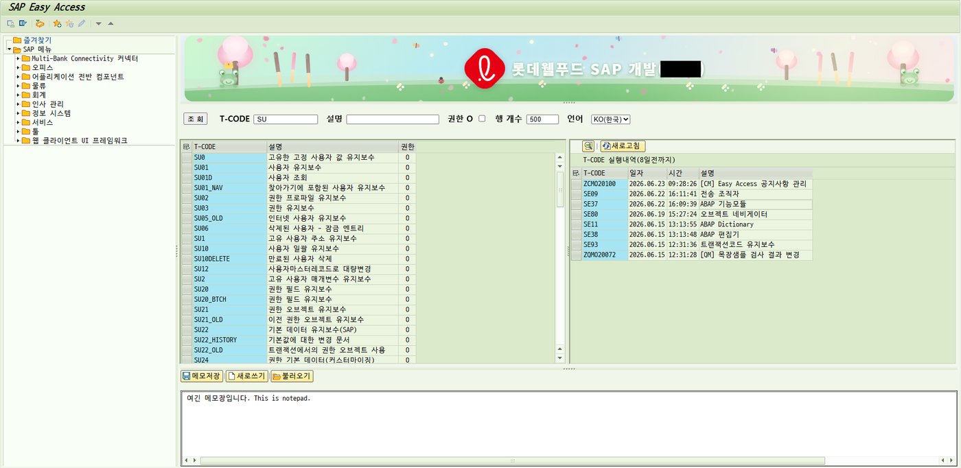The width and height of the screenshot is (961, 468).
Task: Click the SAP Menu toolbar icon
Action: 23,23
